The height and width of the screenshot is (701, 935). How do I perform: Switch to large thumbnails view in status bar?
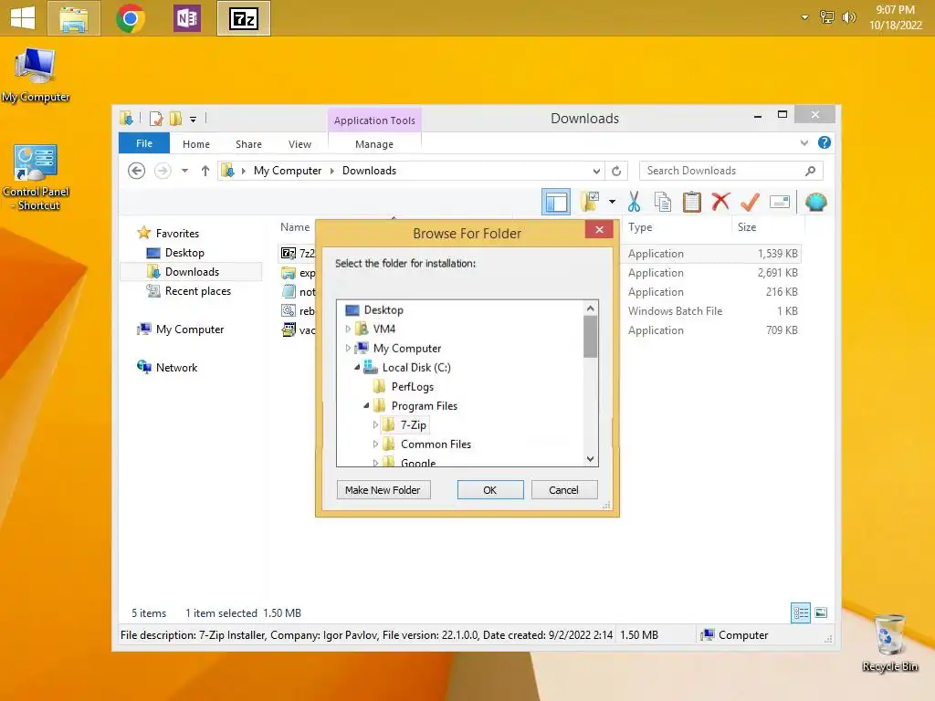821,612
